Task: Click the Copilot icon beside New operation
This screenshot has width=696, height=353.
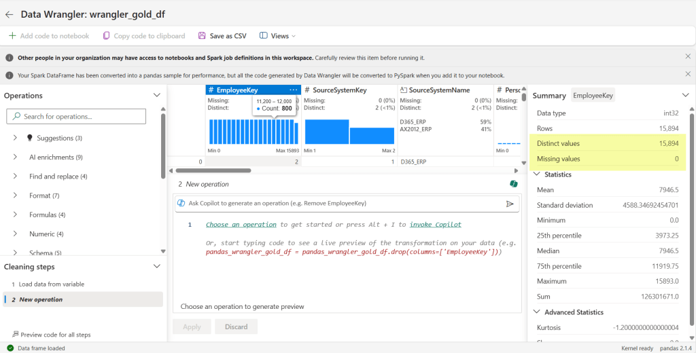Action: (514, 184)
